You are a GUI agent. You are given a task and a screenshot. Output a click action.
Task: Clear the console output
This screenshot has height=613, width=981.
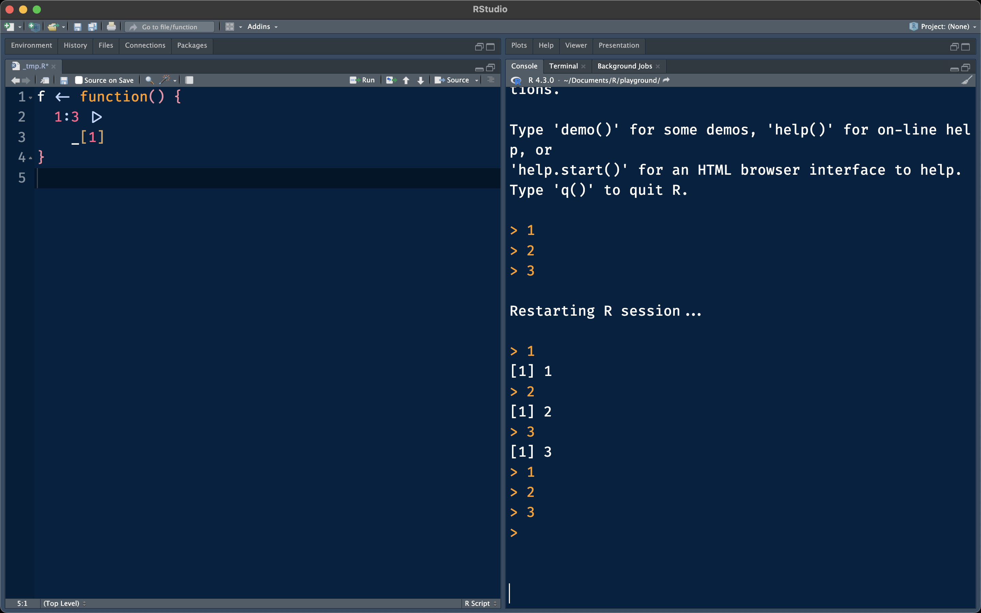pyautogui.click(x=967, y=80)
